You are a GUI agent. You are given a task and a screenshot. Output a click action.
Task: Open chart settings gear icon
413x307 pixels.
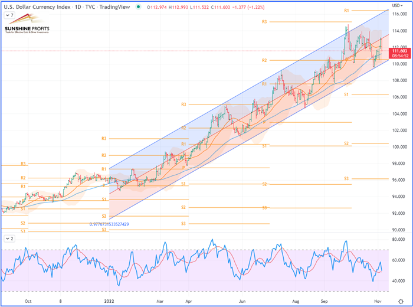point(401,301)
